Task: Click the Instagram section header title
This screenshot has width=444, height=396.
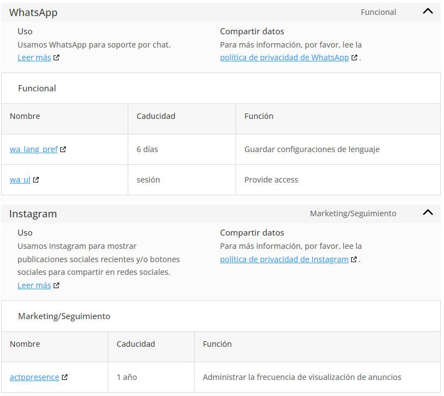Action: (x=33, y=214)
